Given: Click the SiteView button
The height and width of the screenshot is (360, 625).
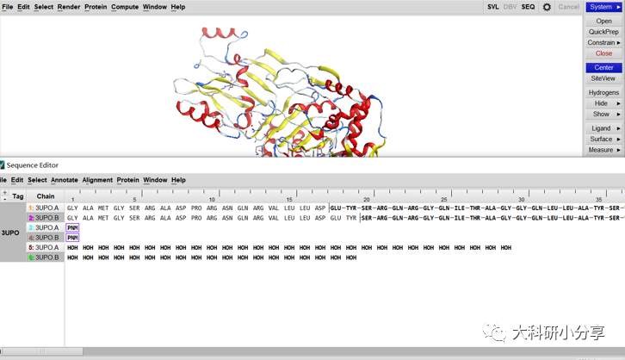Looking at the screenshot, I should click(603, 78).
